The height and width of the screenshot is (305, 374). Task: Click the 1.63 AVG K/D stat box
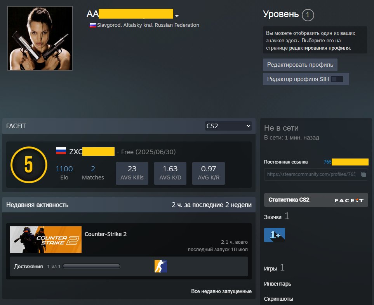point(170,173)
